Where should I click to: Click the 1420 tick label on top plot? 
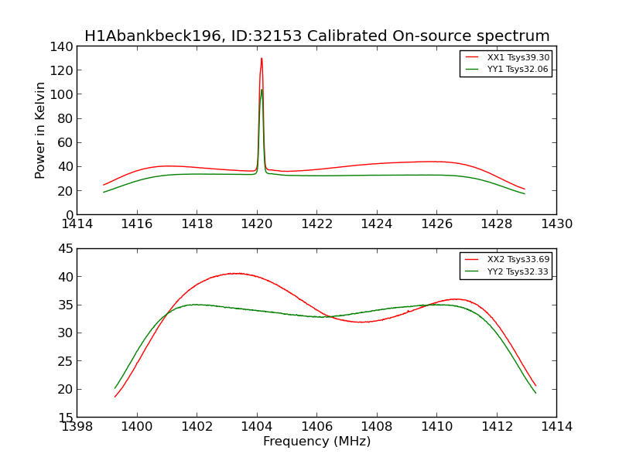click(257, 224)
